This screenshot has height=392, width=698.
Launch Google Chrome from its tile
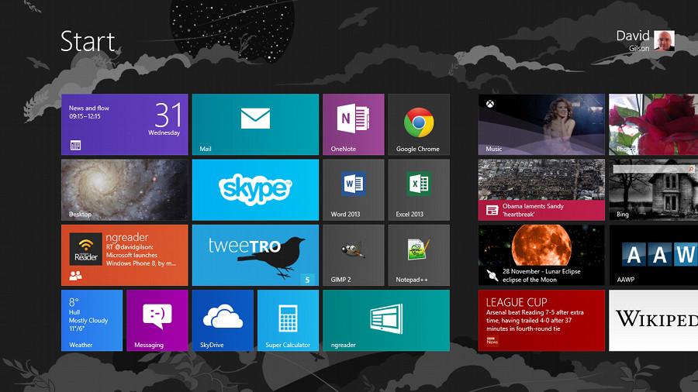click(419, 125)
